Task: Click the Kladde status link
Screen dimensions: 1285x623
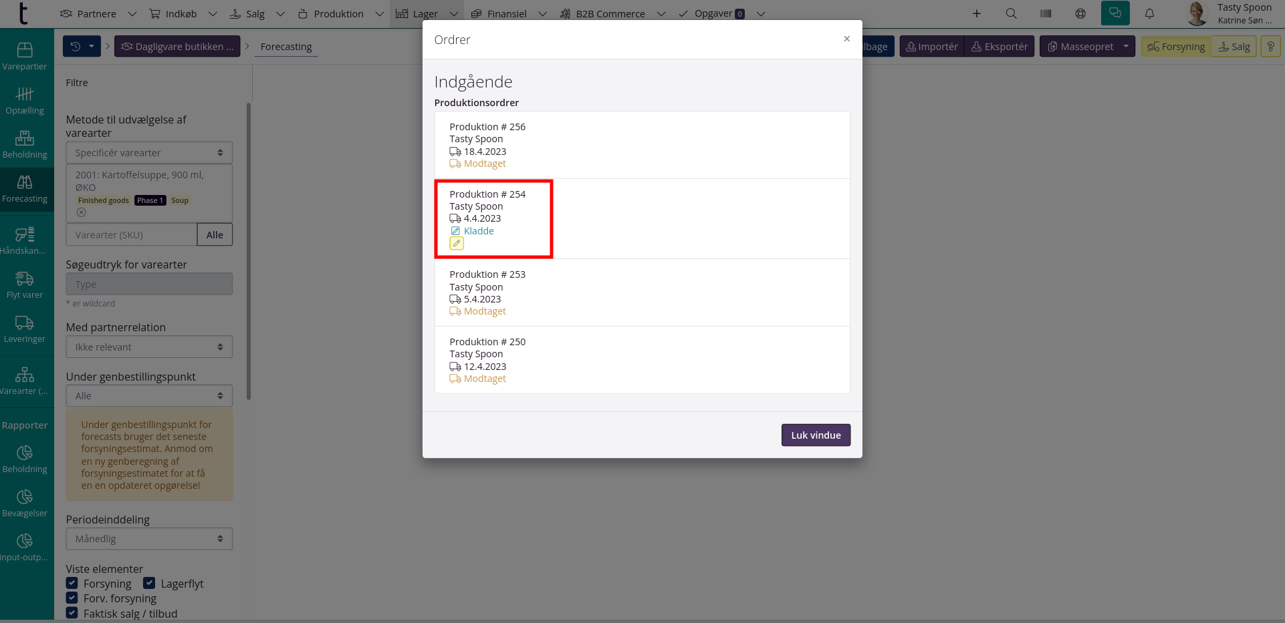Action: [479, 231]
